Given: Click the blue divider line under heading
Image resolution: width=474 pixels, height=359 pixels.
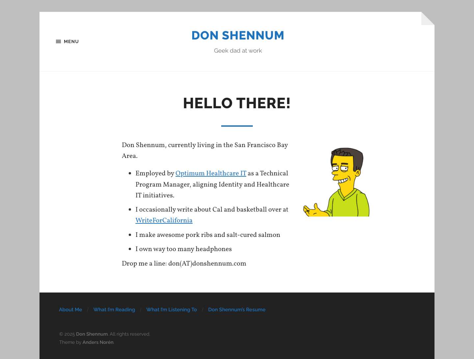Looking at the screenshot, I should click(x=237, y=126).
